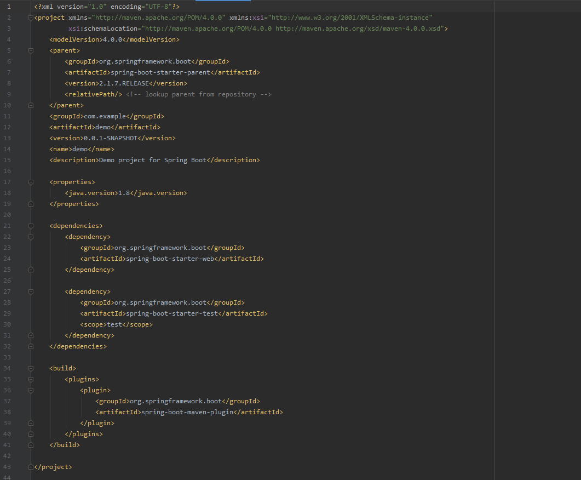The width and height of the screenshot is (581, 480).
Task: Collapse the second dependency fold on line 27
Action: [x=31, y=292]
